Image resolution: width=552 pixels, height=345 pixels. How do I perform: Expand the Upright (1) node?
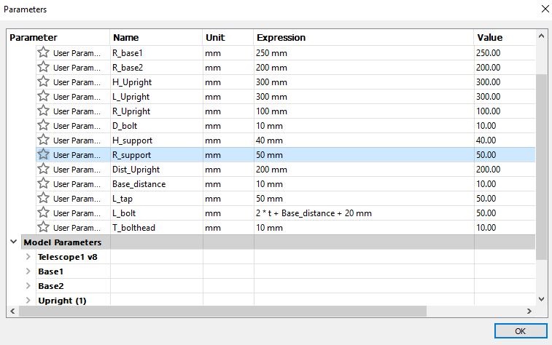[28, 301]
